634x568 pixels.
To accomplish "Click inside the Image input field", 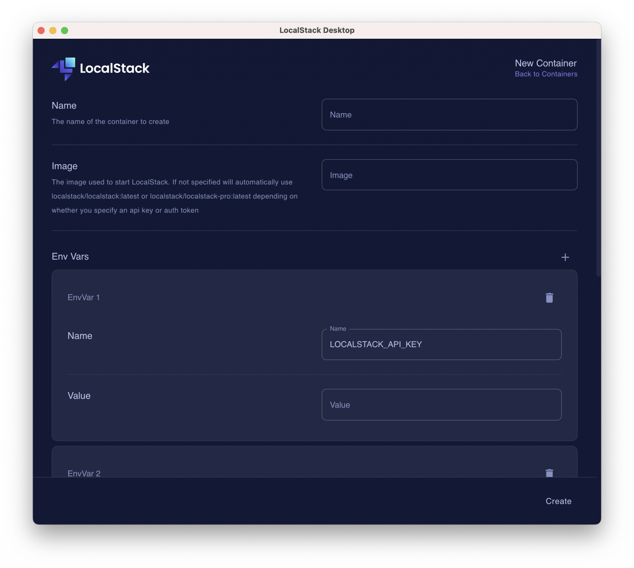I will coord(449,175).
